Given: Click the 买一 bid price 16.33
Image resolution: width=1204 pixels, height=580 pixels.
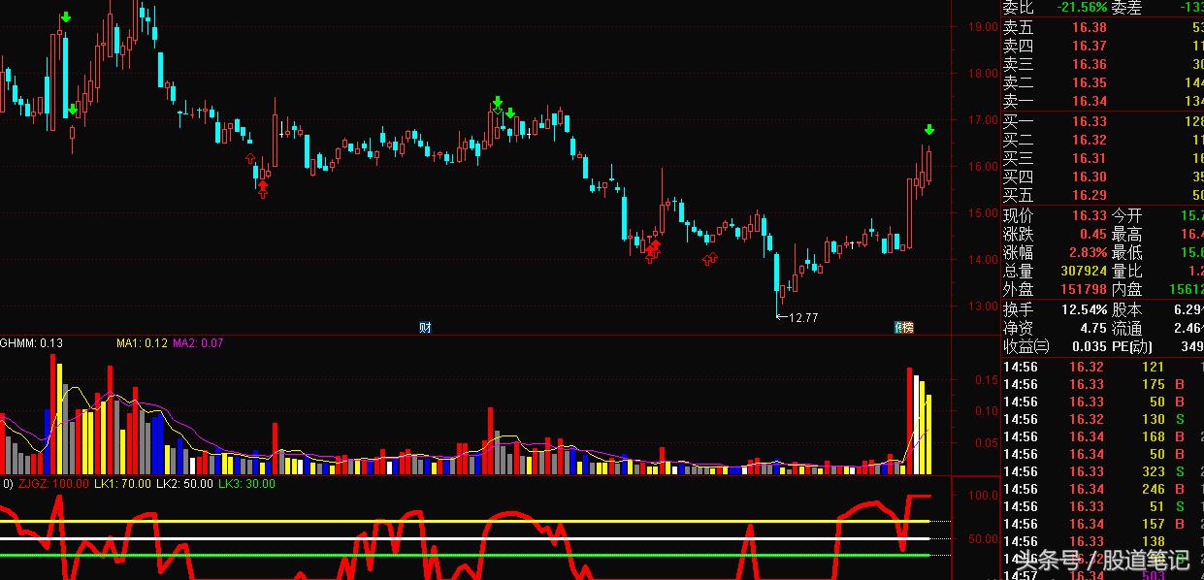Looking at the screenshot, I should click(x=1090, y=121).
